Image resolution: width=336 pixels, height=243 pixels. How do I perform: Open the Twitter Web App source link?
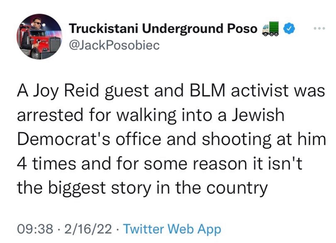coord(172,229)
